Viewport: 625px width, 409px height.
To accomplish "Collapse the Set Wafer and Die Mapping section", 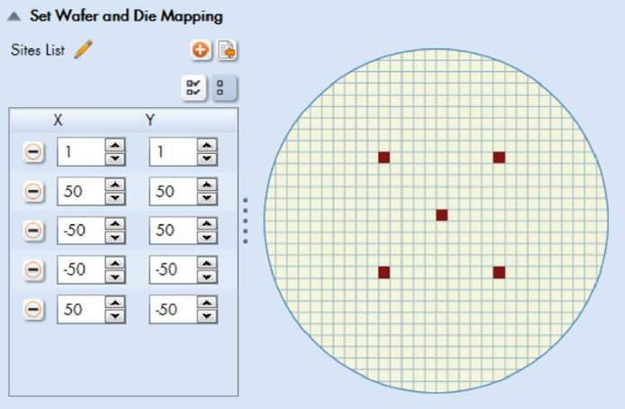I will tap(14, 16).
